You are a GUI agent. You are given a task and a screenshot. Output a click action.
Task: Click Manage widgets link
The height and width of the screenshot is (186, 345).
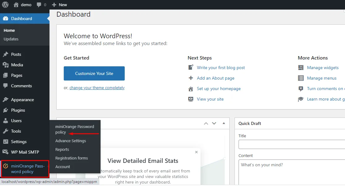point(323,68)
